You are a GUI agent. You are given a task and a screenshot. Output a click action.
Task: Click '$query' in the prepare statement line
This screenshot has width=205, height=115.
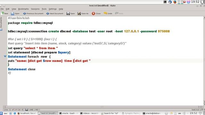point(63,52)
